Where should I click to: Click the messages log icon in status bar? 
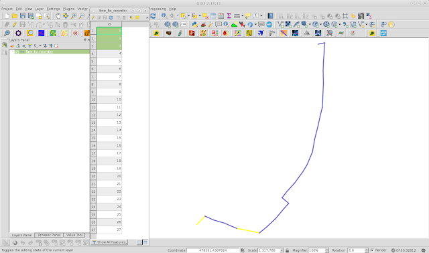[x=424, y=250]
